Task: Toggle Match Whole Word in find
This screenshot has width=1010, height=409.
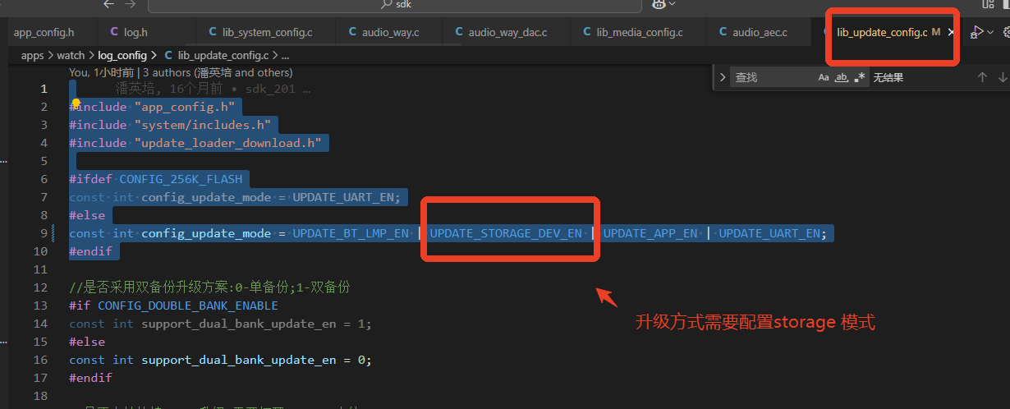Action: (842, 77)
